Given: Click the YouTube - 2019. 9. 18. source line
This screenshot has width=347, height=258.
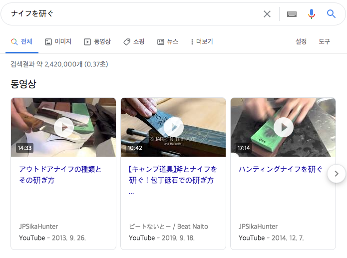Looking at the screenshot, I should pyautogui.click(x=162, y=238).
